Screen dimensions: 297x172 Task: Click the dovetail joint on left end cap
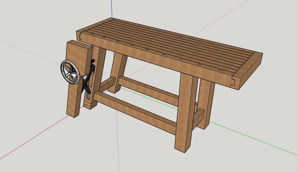coord(79,36)
